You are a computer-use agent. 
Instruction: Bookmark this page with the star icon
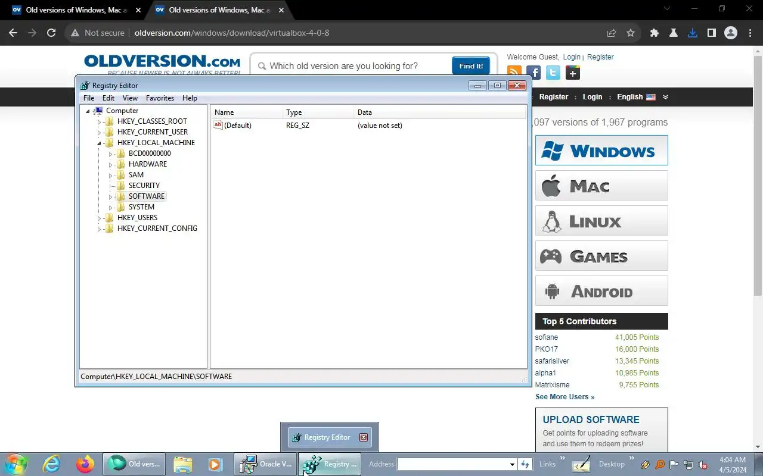point(631,33)
